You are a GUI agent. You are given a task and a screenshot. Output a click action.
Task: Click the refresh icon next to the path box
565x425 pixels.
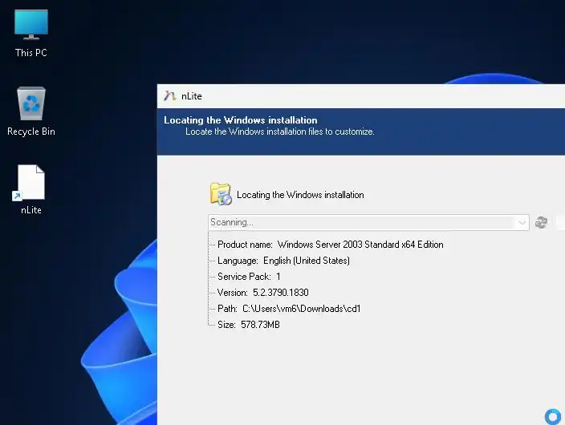tap(541, 222)
